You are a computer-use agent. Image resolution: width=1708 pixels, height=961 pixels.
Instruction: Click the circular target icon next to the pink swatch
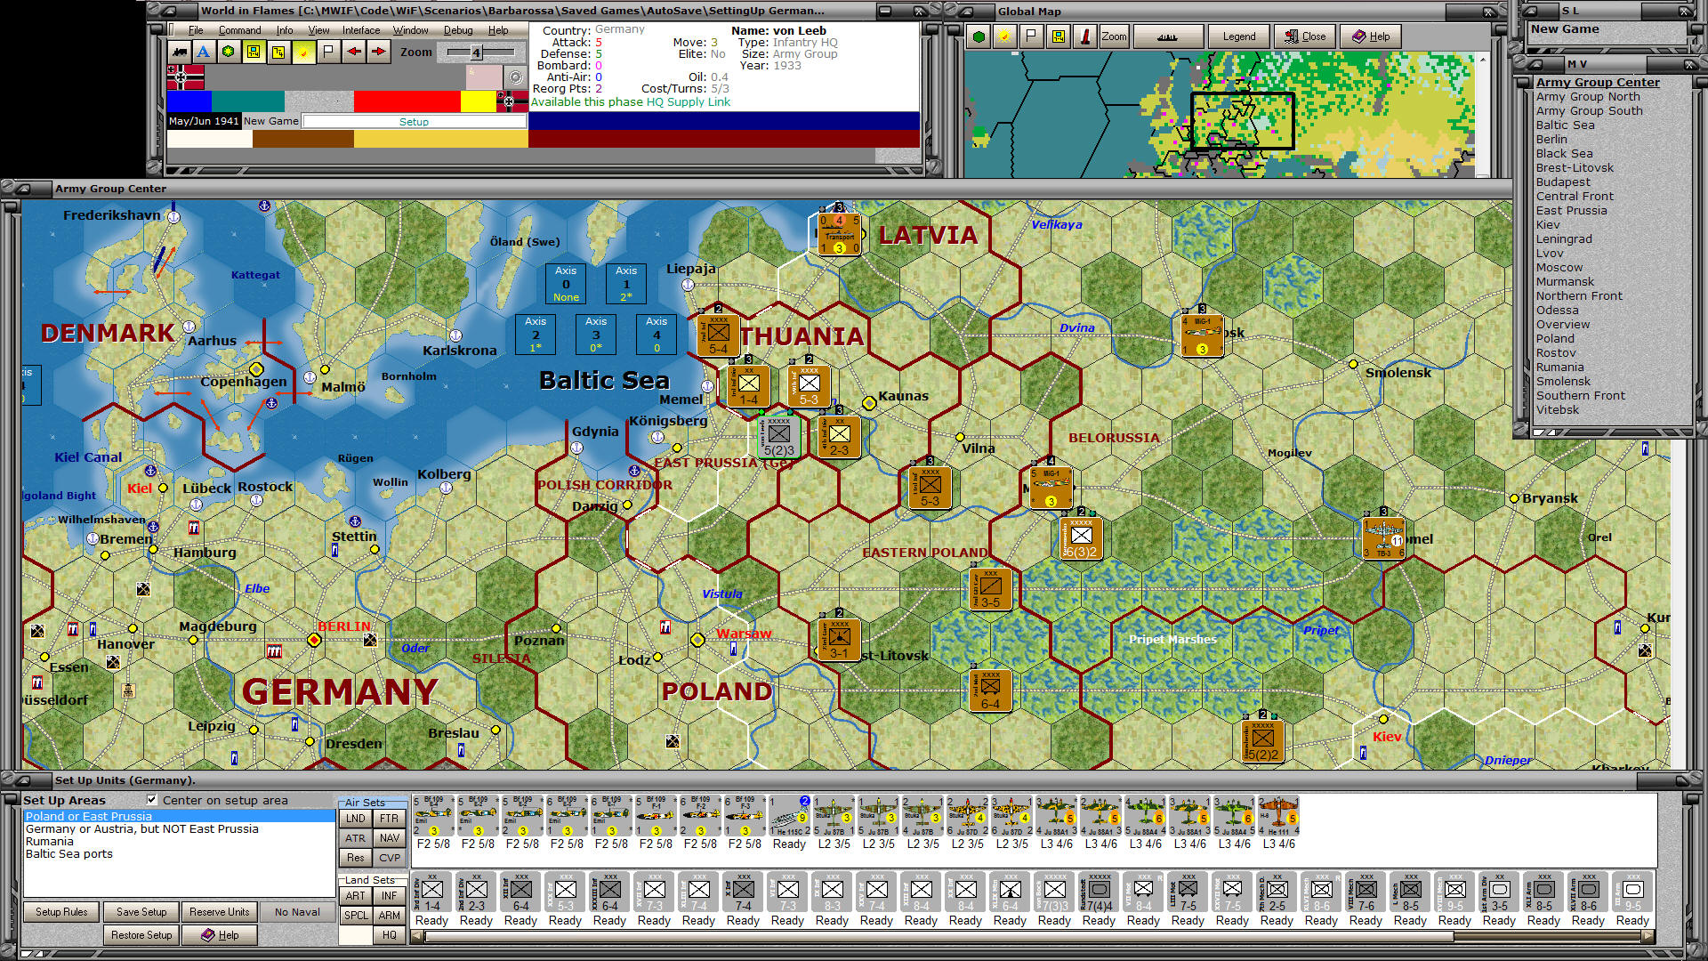tap(515, 77)
